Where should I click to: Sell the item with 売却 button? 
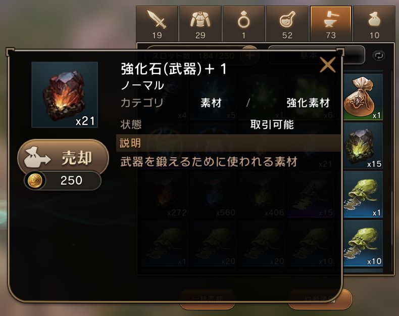coord(63,157)
